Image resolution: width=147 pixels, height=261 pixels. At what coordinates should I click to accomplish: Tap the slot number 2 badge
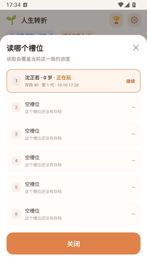[x=16, y=107]
